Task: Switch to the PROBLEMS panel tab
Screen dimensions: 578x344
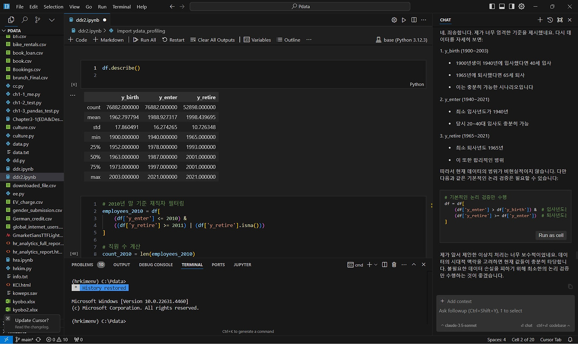Action: click(82, 265)
